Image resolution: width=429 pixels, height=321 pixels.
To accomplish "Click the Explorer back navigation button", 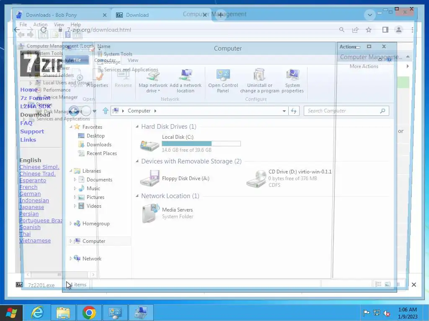I will click(x=74, y=111).
